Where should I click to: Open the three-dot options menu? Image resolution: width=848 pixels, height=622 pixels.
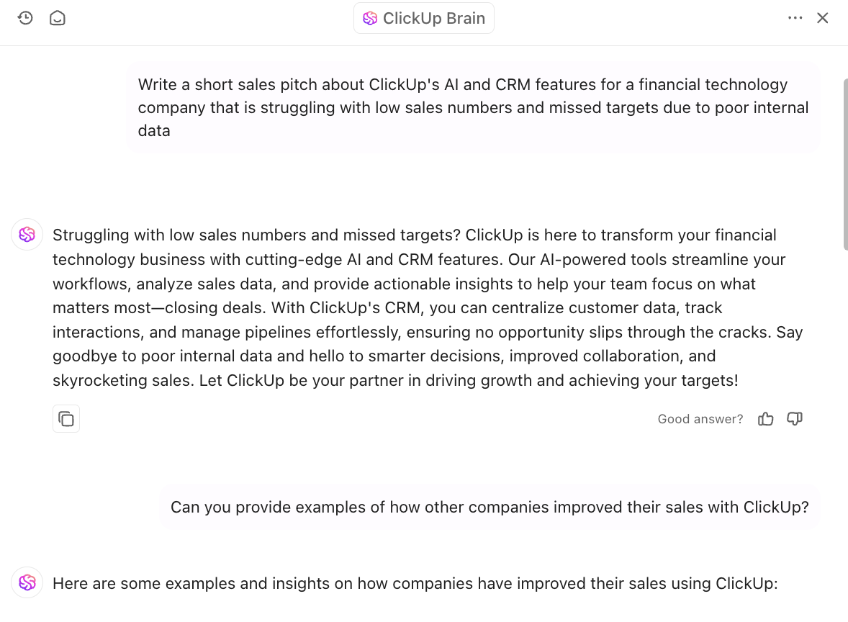(795, 18)
